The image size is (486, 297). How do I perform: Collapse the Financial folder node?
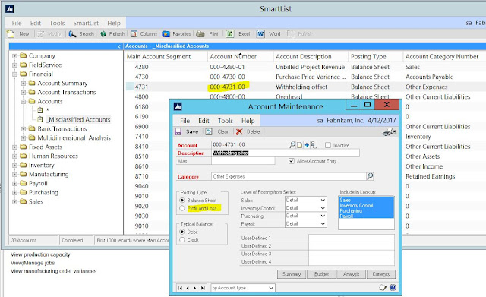pos(14,74)
